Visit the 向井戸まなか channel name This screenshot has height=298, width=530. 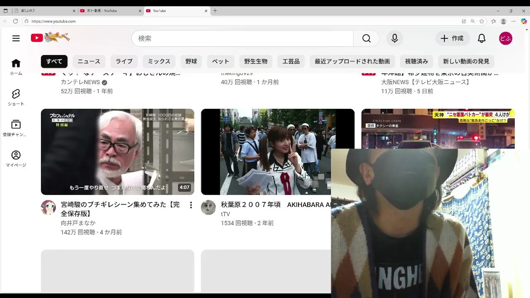tap(78, 223)
